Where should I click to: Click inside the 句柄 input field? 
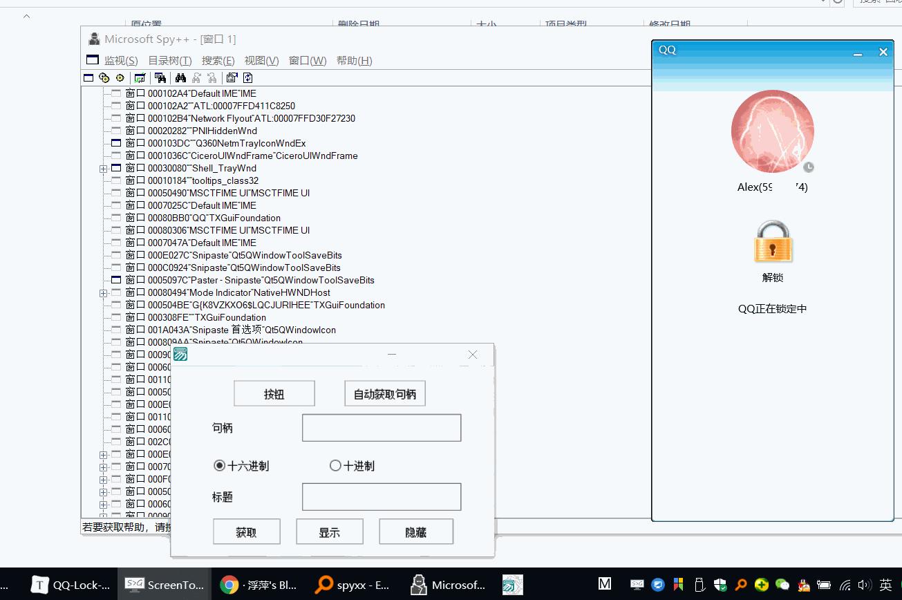(x=381, y=427)
